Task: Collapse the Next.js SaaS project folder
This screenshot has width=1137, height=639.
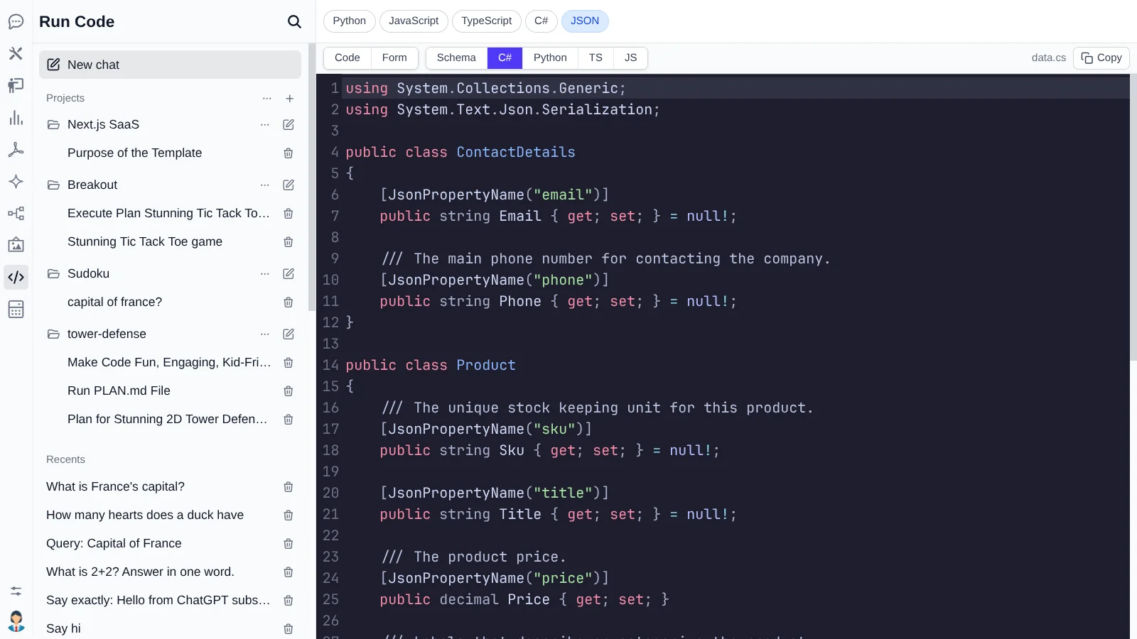Action: point(53,125)
